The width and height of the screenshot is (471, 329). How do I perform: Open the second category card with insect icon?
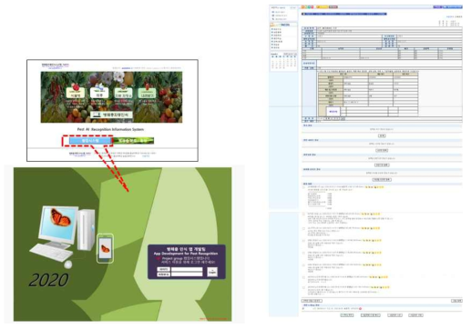99,93
